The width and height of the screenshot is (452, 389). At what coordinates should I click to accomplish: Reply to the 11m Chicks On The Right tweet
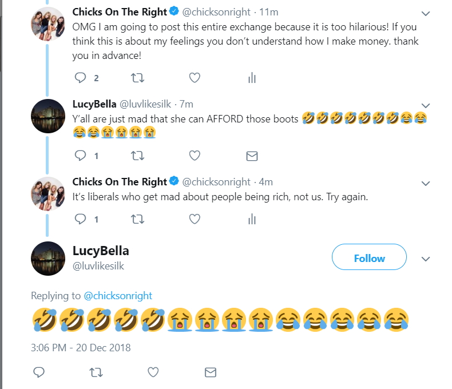(x=81, y=78)
